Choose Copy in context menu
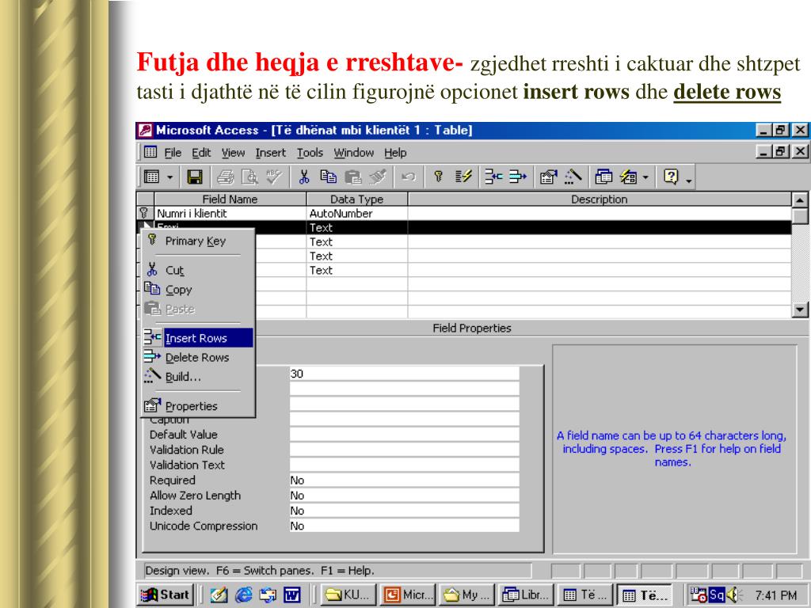811x608 pixels. pos(198,290)
